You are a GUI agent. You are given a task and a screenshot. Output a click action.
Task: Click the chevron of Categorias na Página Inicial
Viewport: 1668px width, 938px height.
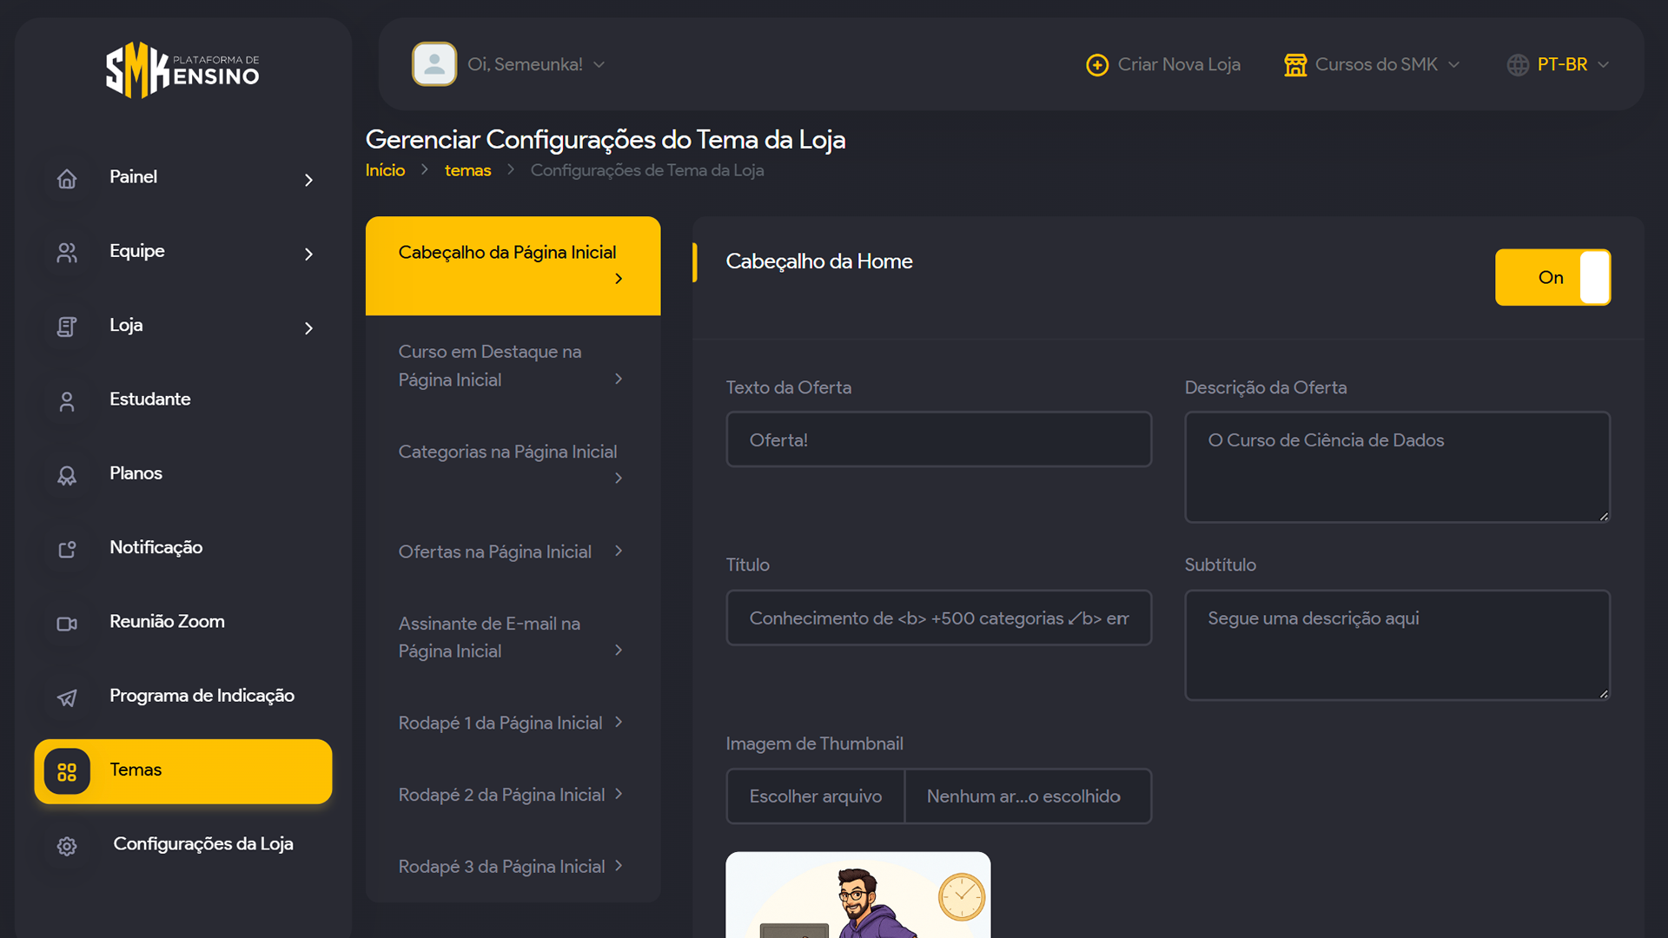point(619,478)
